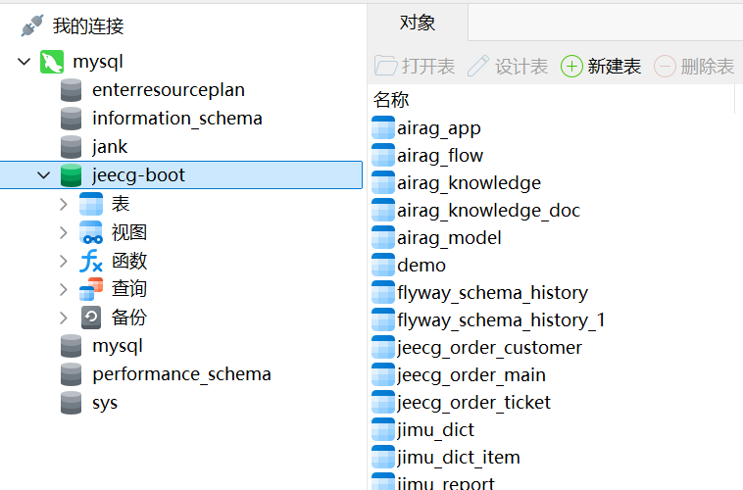This screenshot has width=743, height=490.
Task: Collapse the jeecg-boot database node
Action: click(x=43, y=175)
